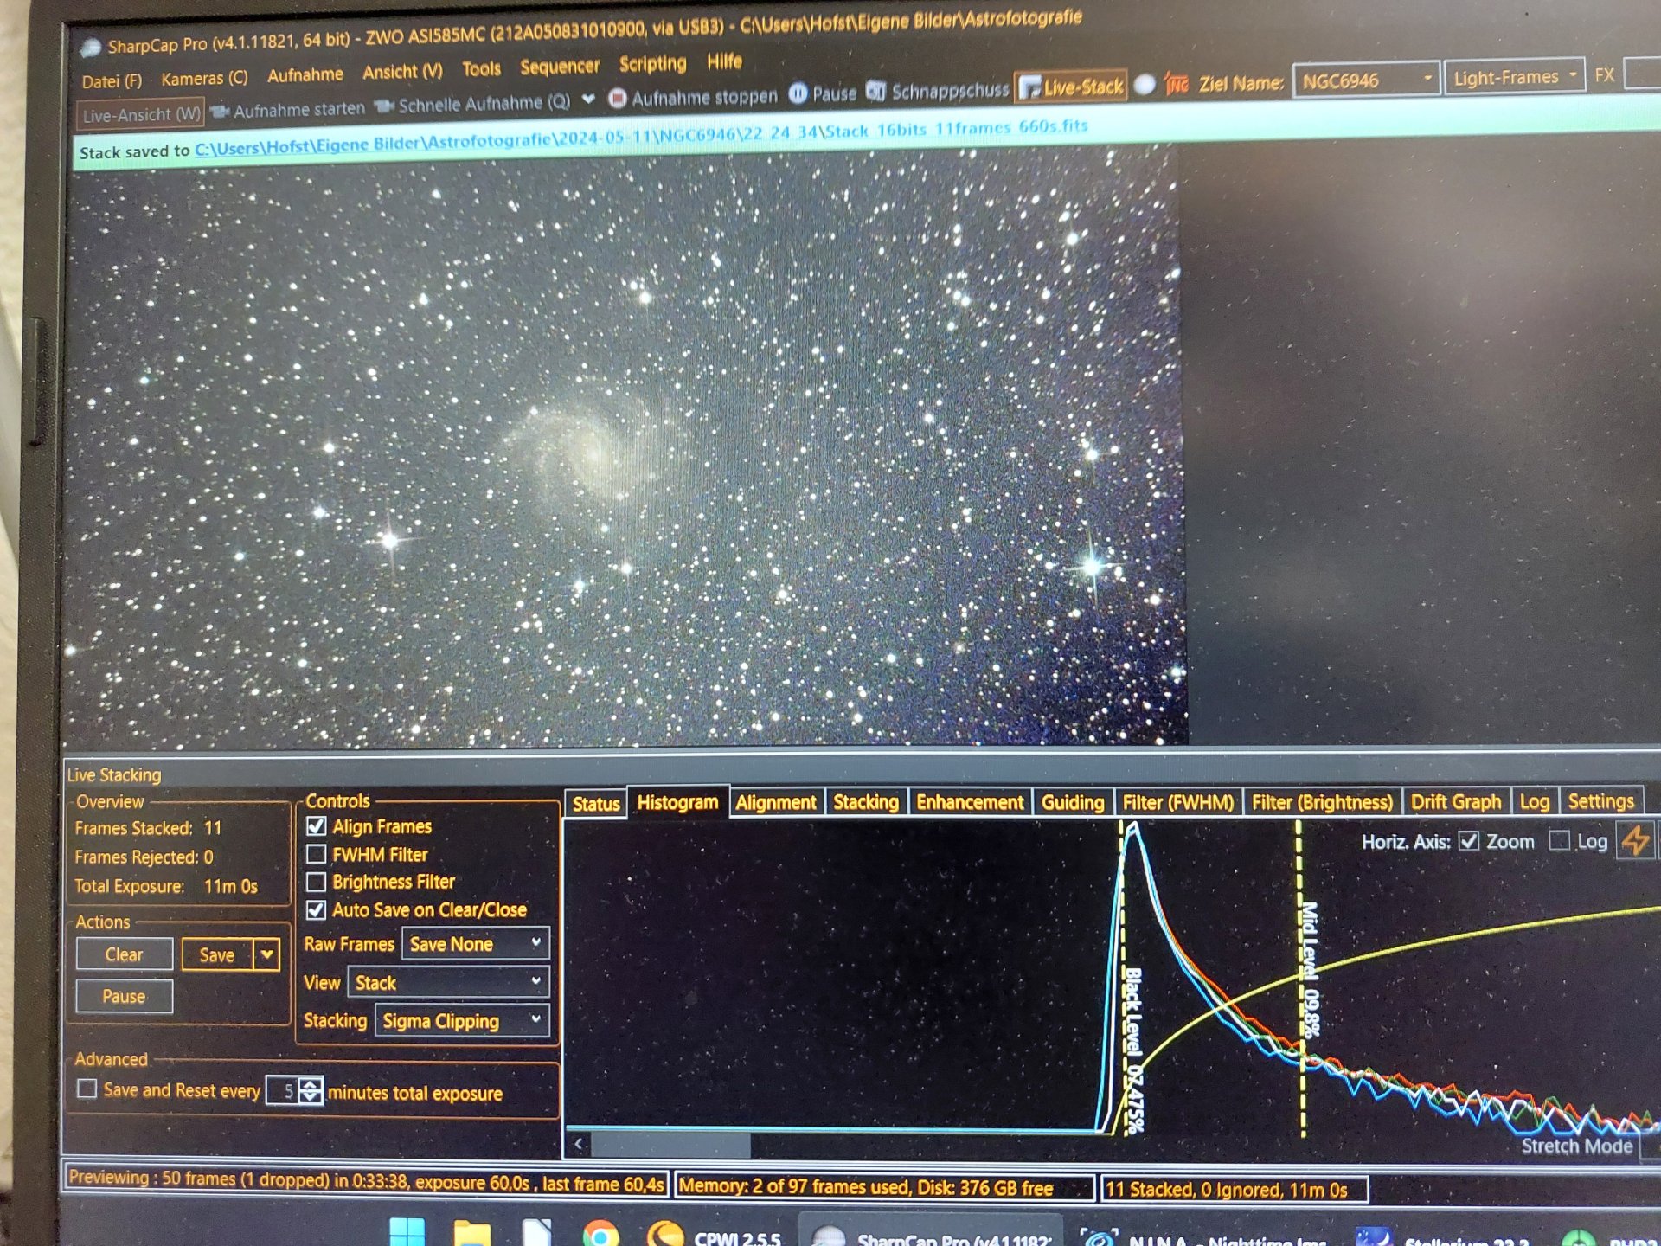This screenshot has width=1661, height=1246.
Task: Click the Save stack button
Action: click(x=216, y=954)
